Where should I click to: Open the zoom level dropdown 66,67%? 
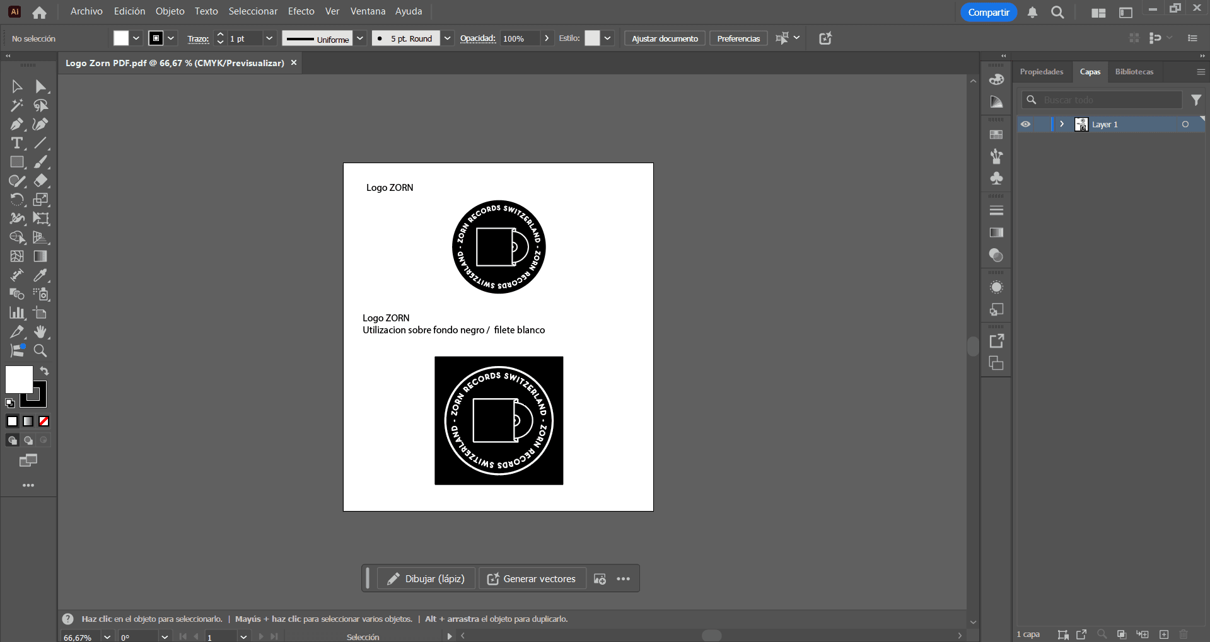(107, 637)
